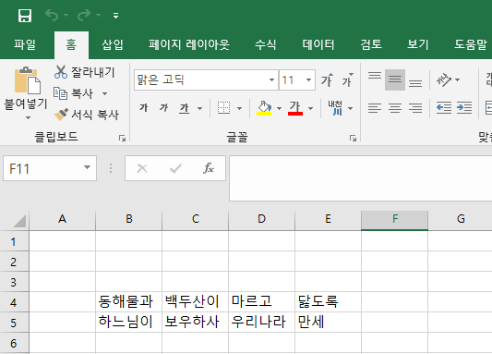Open the Redo history dropdown arrow
This screenshot has height=354, width=492.
click(98, 15)
